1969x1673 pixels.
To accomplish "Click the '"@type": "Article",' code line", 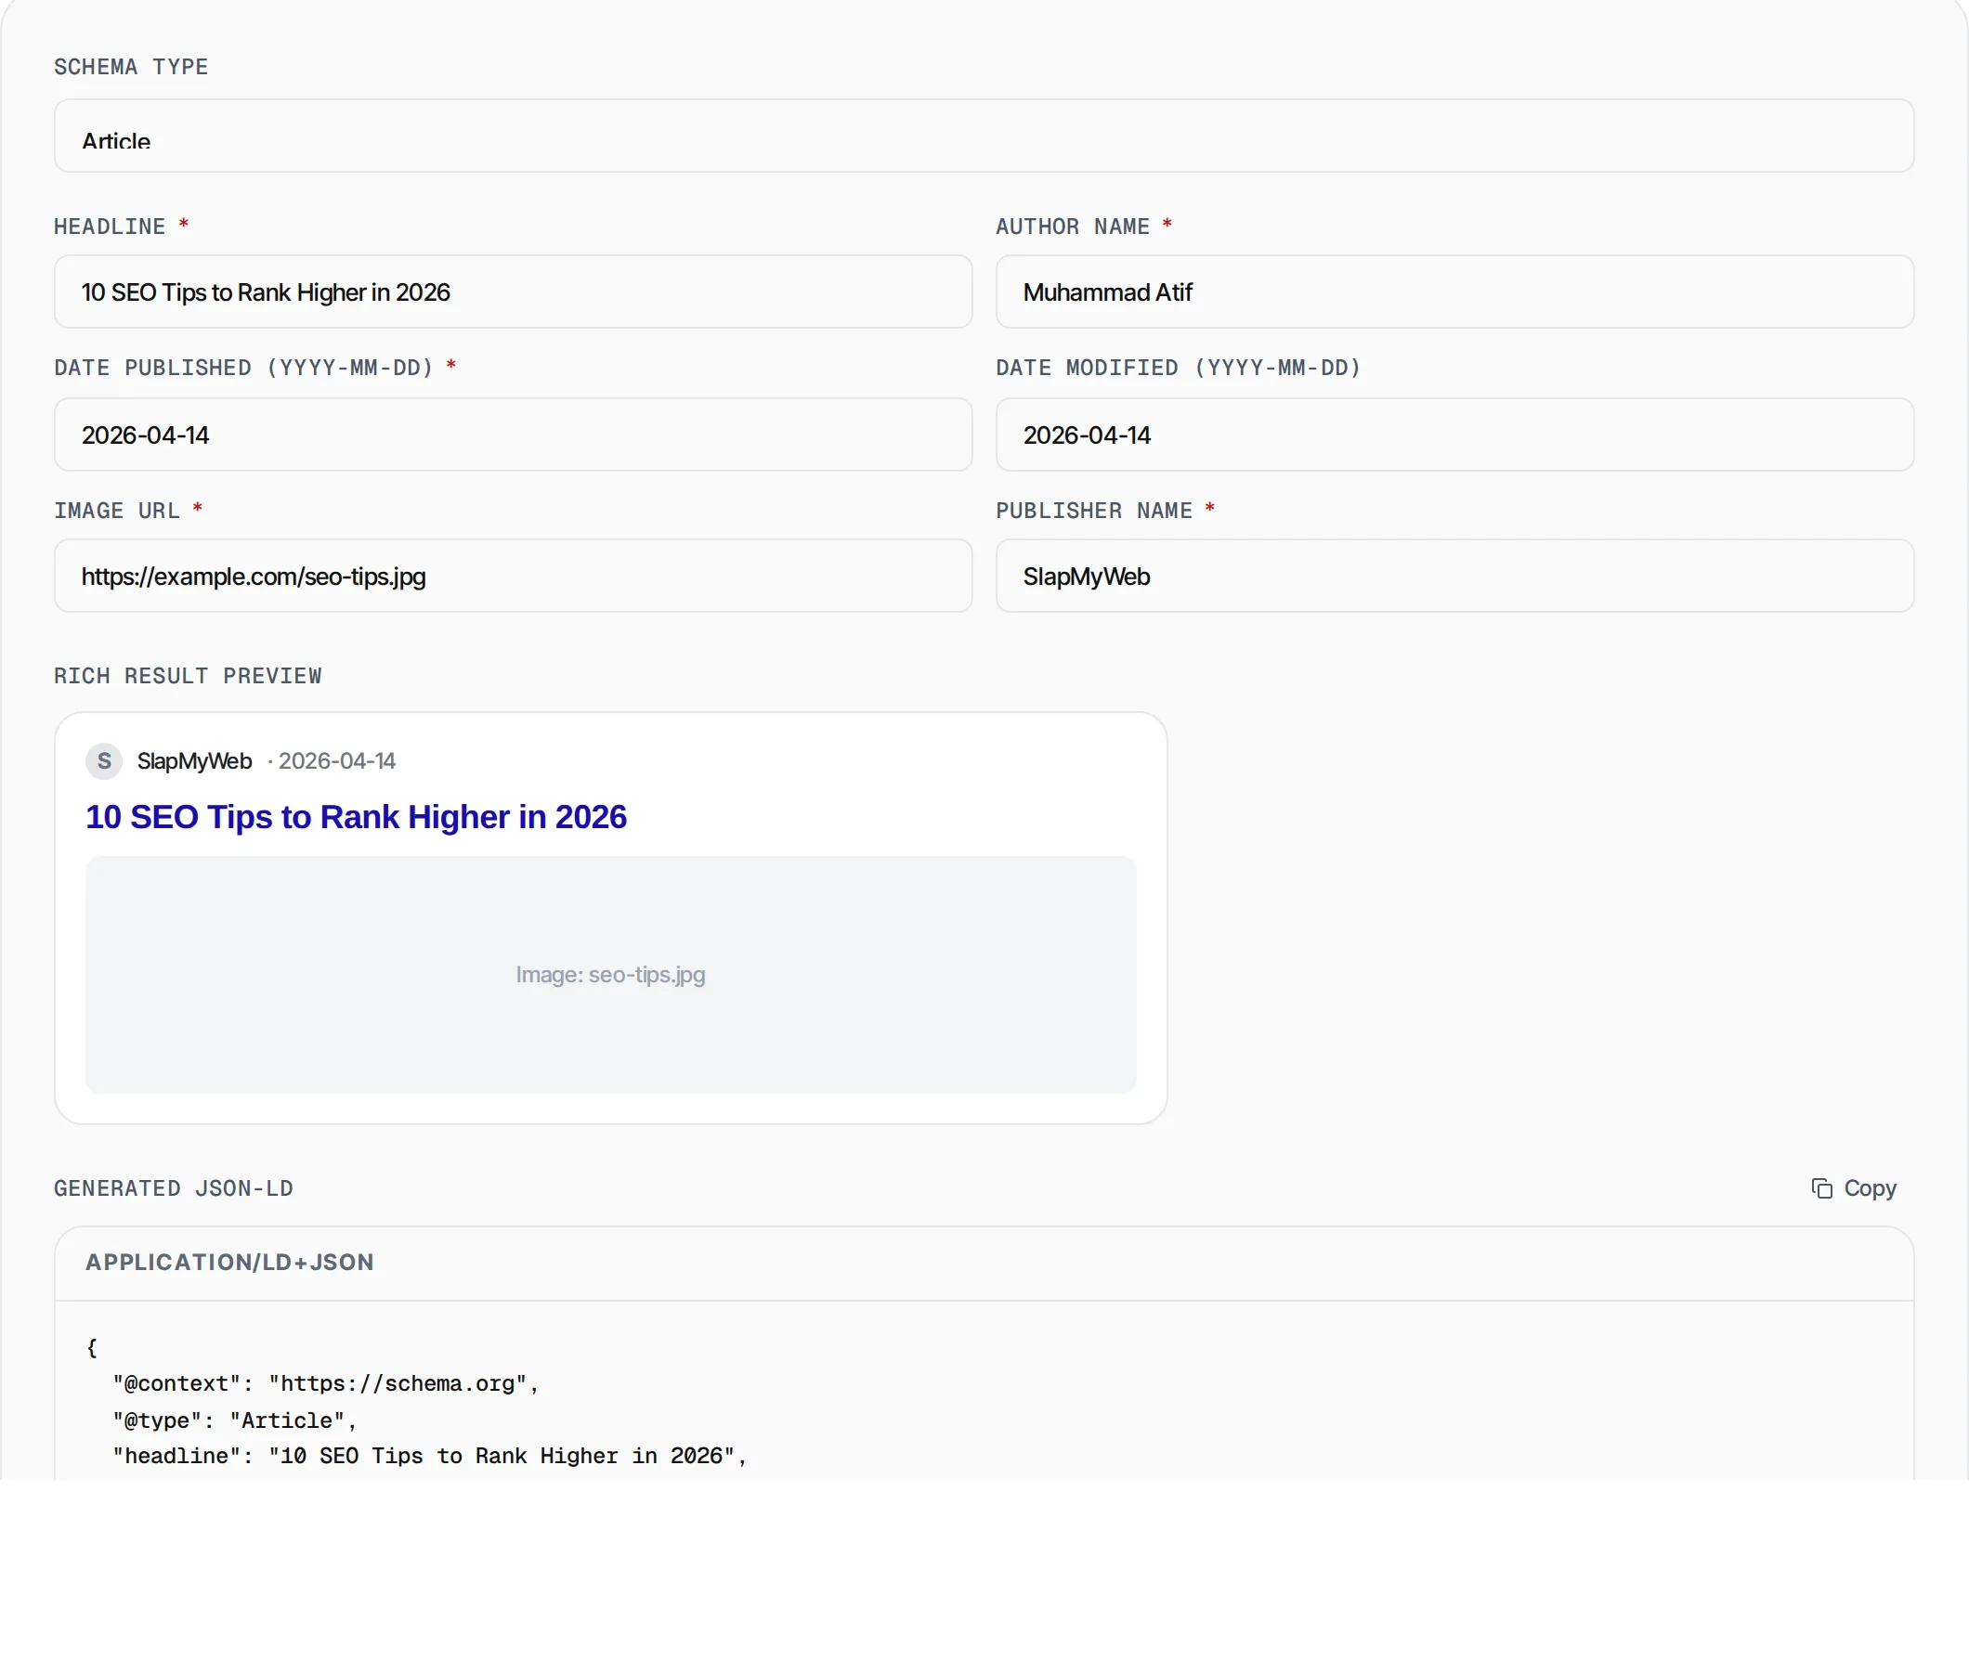I will (x=234, y=1420).
